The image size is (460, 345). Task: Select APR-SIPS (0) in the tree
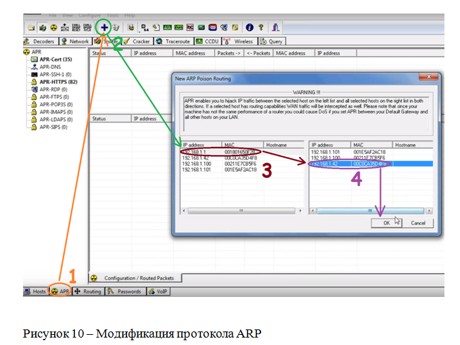click(53, 127)
